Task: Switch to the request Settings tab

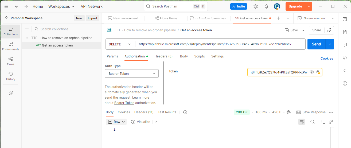Action: (217, 56)
